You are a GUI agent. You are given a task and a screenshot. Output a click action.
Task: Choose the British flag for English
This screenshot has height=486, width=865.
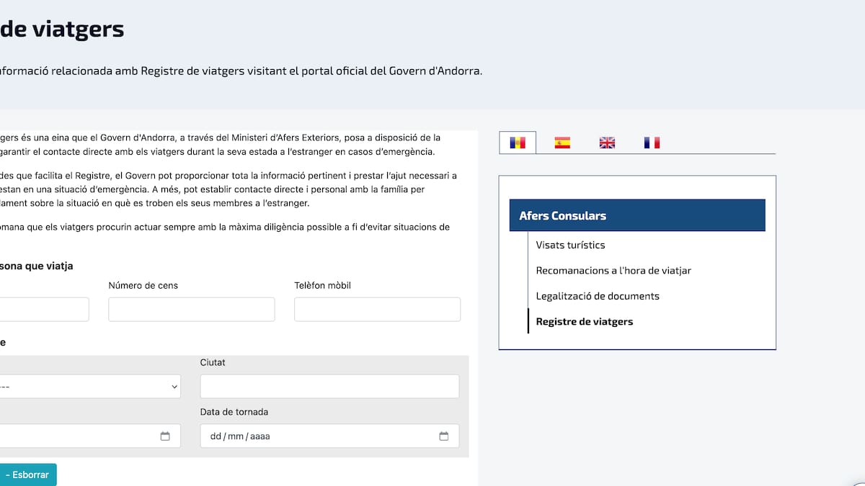[607, 143]
